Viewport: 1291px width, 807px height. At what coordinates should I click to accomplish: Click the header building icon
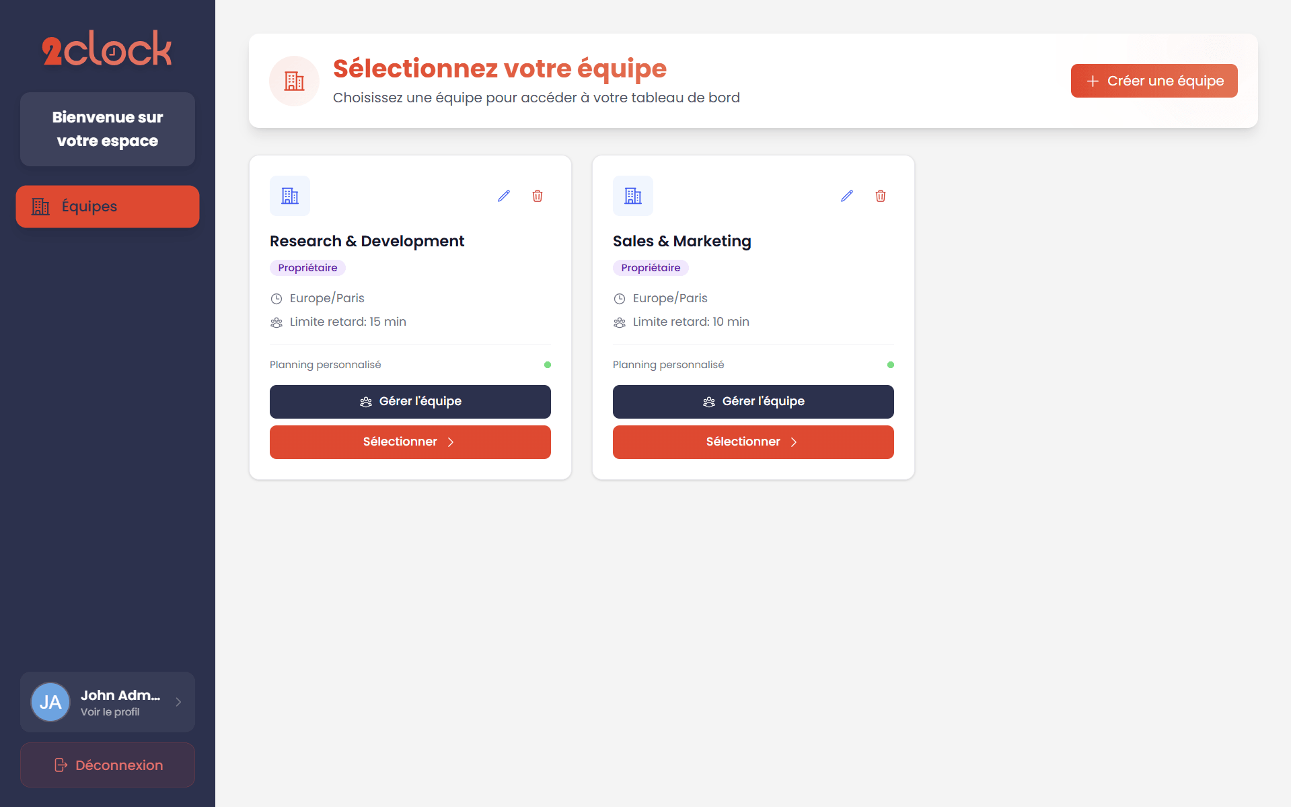click(294, 81)
